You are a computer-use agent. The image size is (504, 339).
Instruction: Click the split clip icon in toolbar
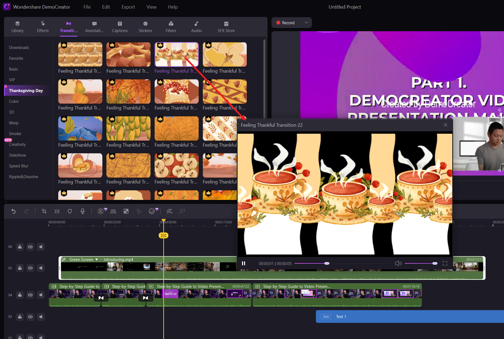click(x=57, y=211)
